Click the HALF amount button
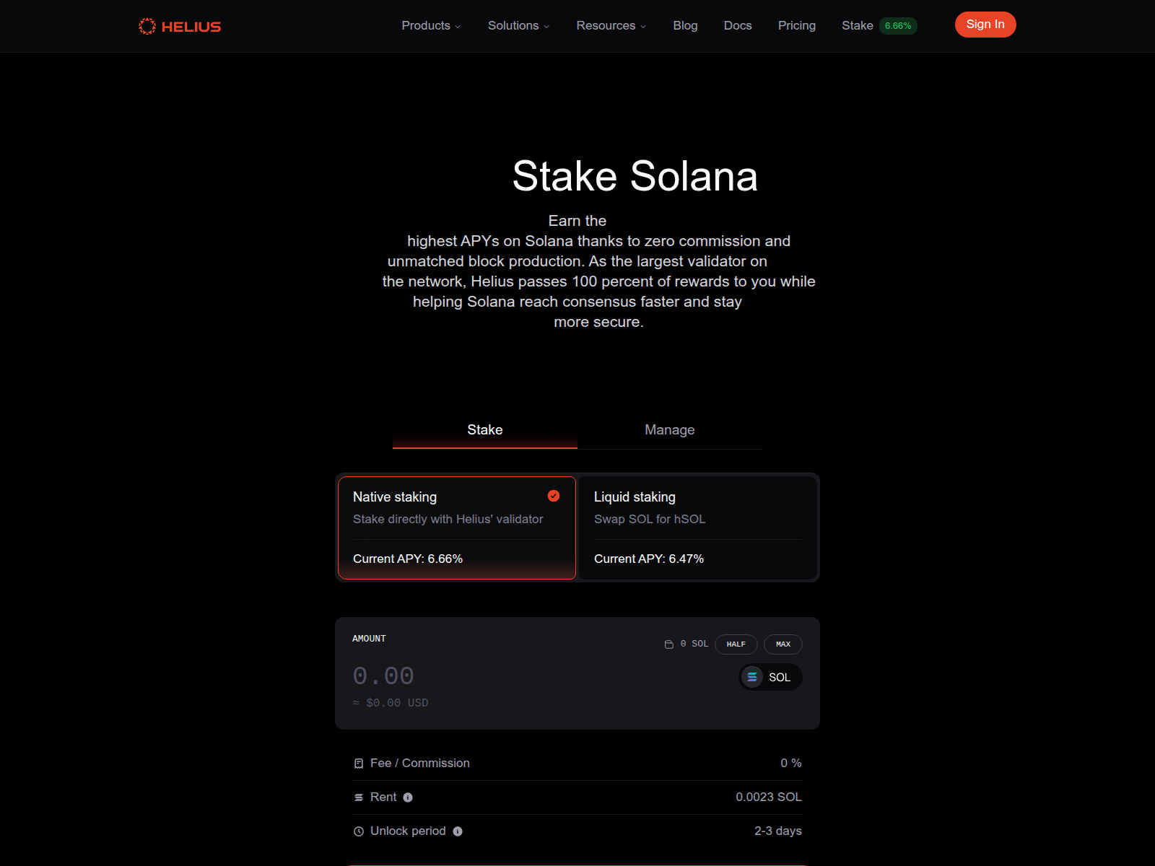The image size is (1155, 866). pyautogui.click(x=736, y=644)
